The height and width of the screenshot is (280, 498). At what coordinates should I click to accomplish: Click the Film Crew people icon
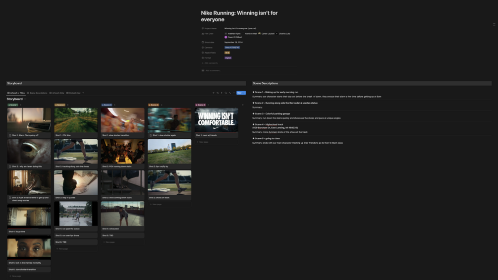pos(203,34)
